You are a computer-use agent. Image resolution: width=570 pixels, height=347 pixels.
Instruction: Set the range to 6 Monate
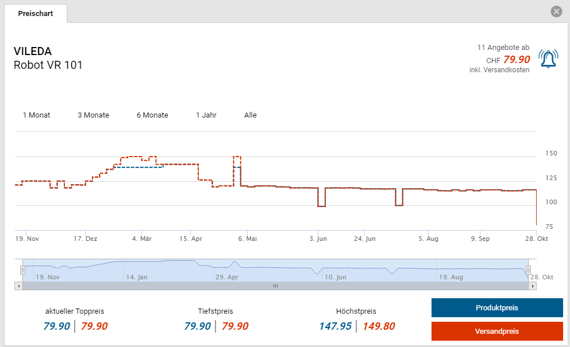tap(152, 115)
